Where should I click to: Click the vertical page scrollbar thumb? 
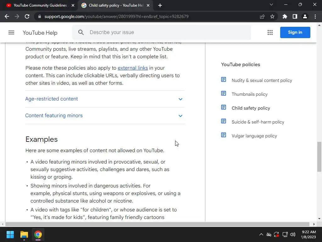319,157
